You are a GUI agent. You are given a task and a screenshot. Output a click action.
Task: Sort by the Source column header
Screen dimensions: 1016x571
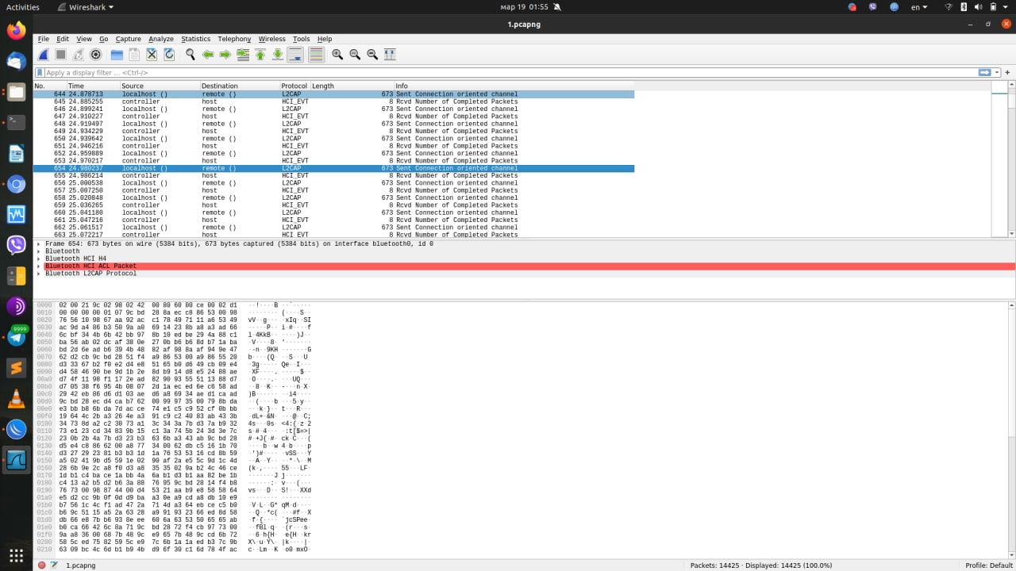coord(160,86)
